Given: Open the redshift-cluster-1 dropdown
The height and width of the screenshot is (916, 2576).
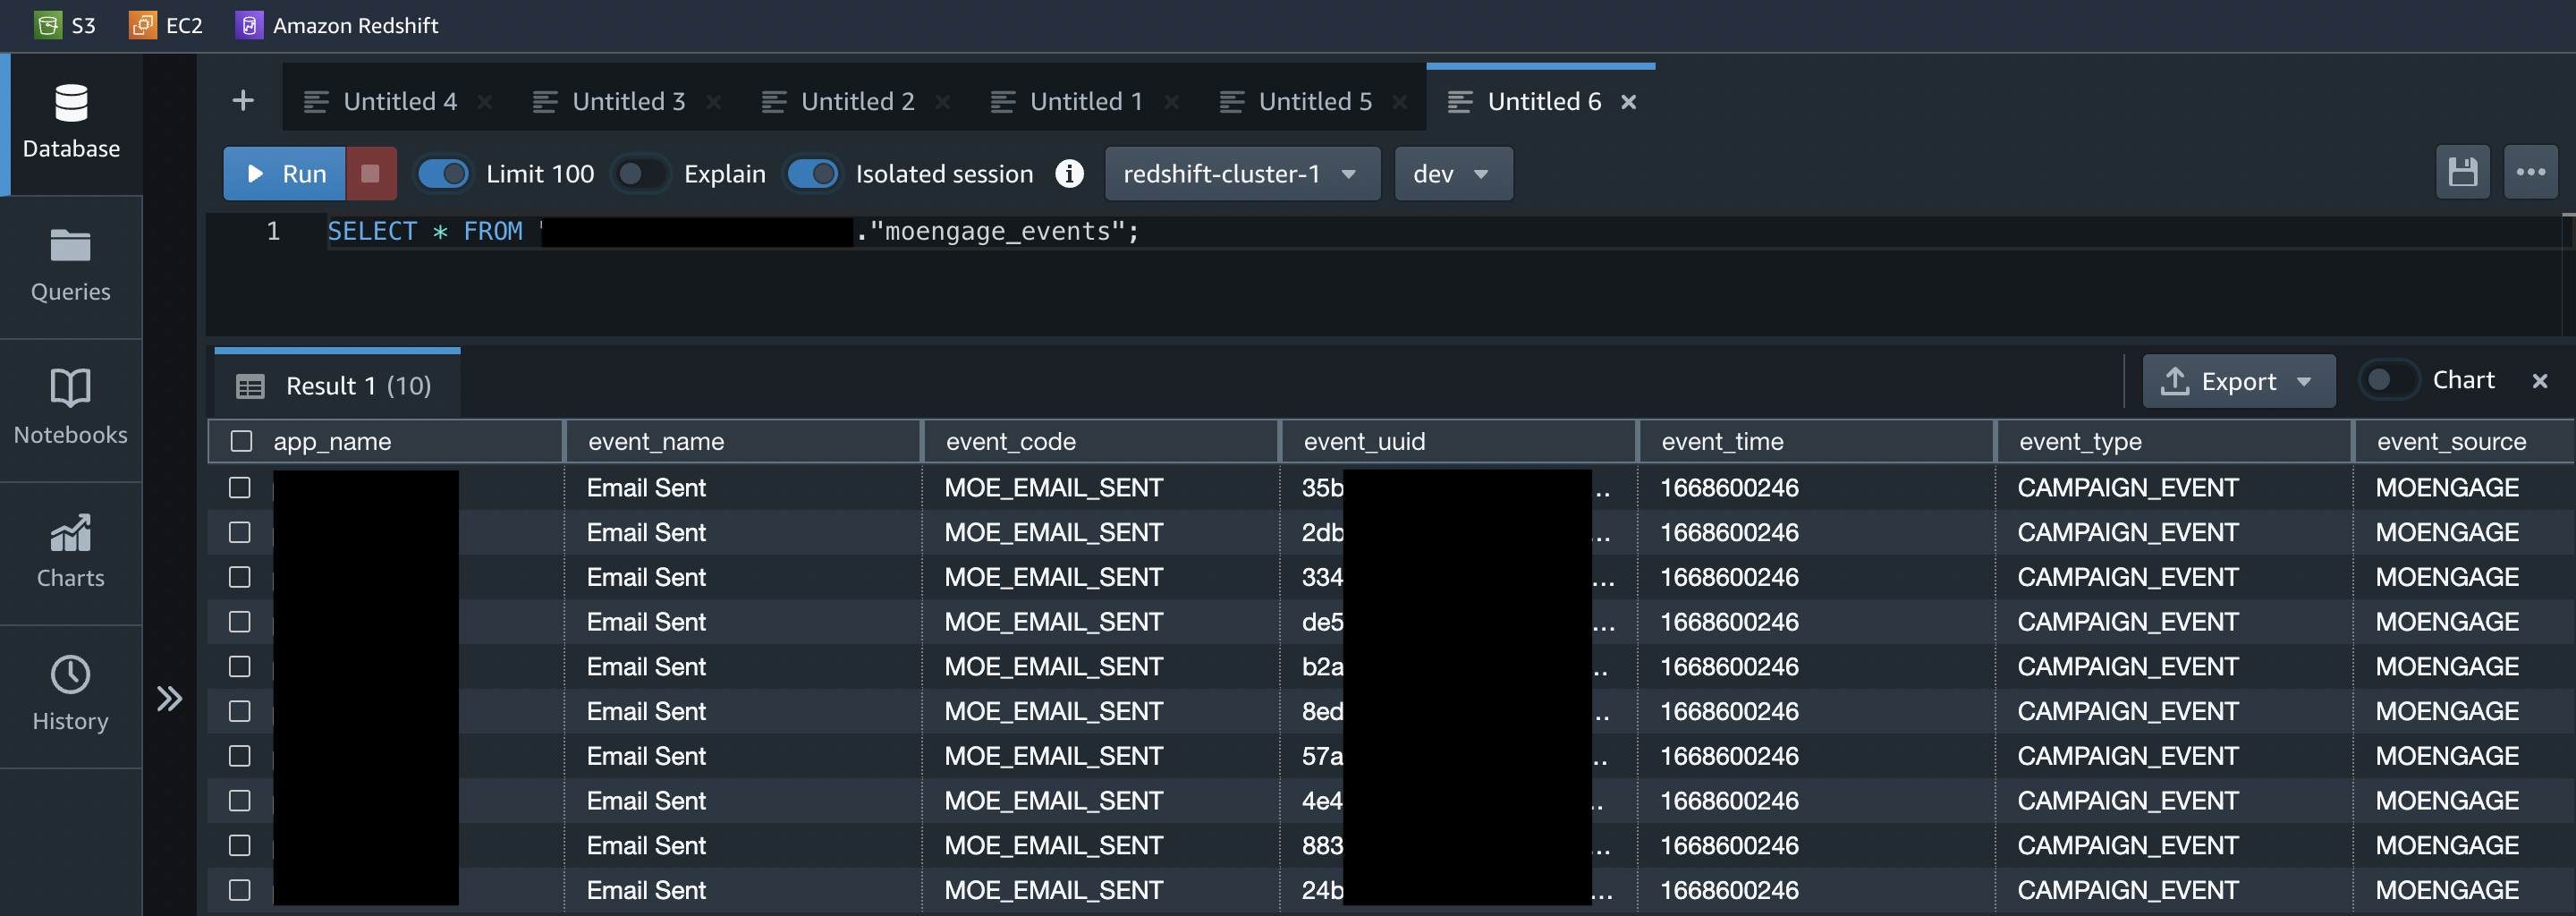Looking at the screenshot, I should pyautogui.click(x=1242, y=173).
